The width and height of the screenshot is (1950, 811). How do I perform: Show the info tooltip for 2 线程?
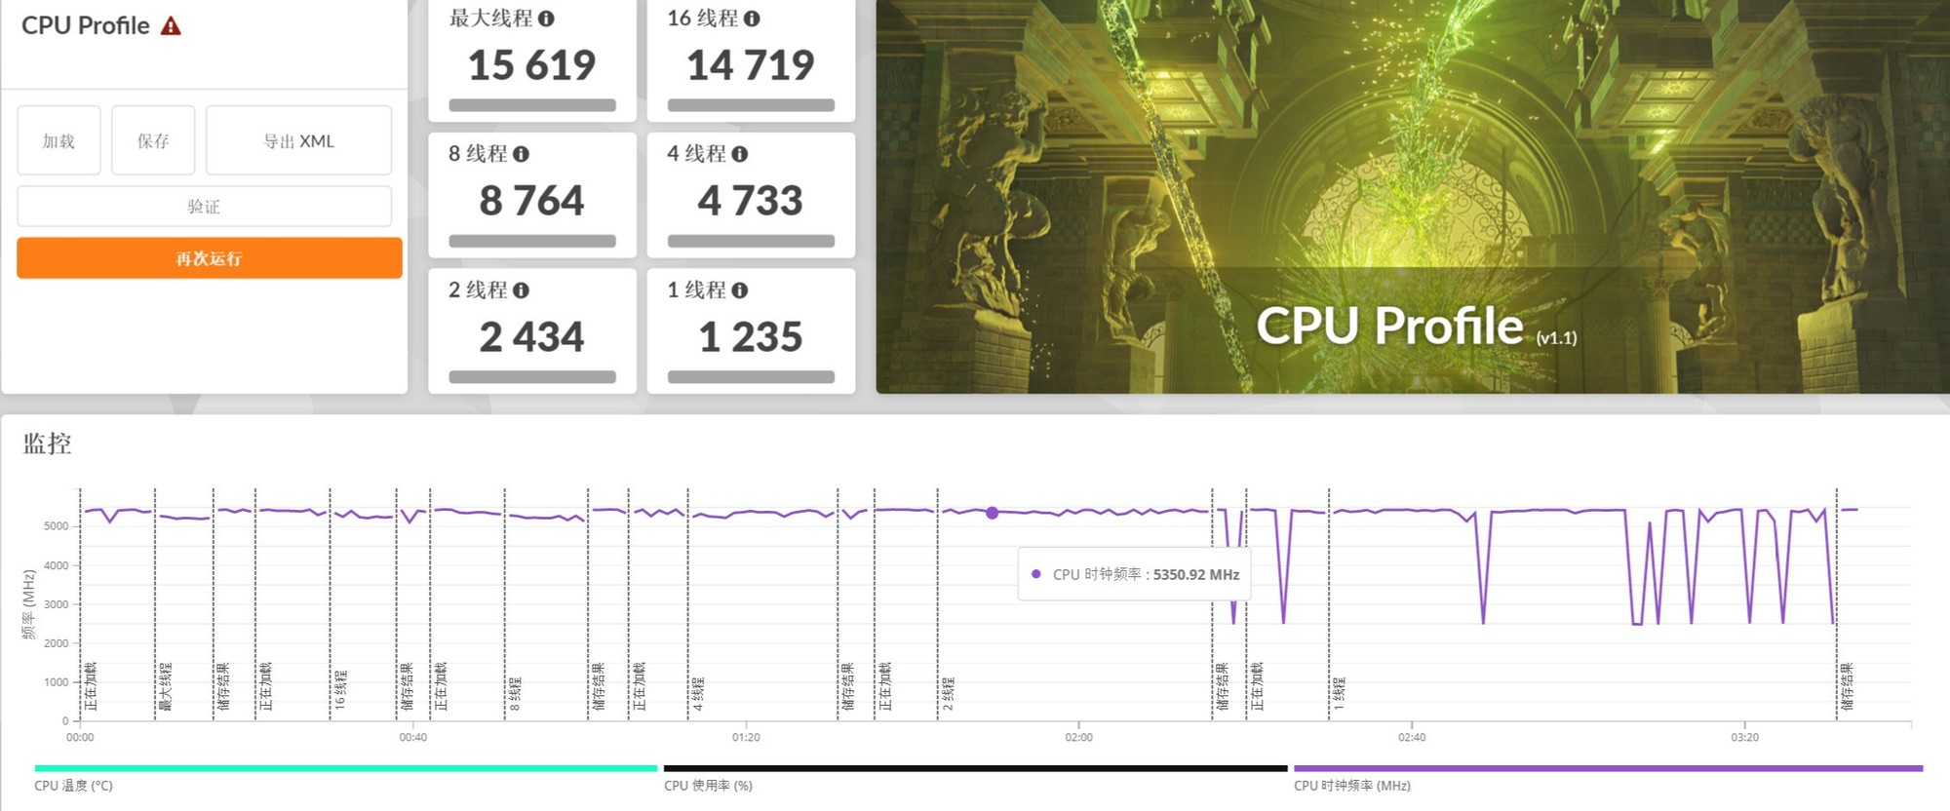pyautogui.click(x=521, y=290)
